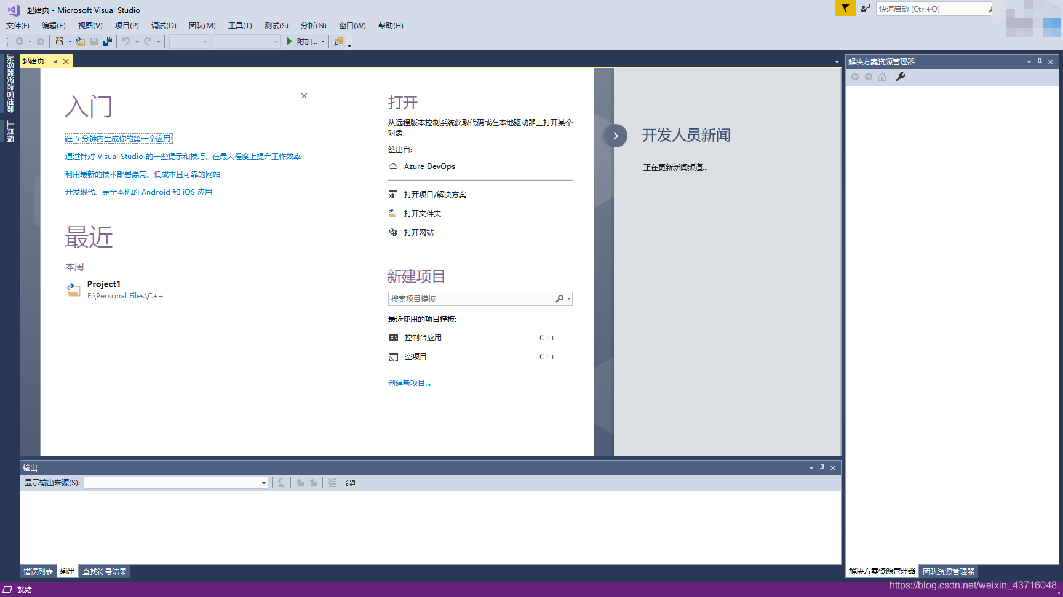This screenshot has width=1063, height=597.
Task: Open properties wrench icon in Solution Explorer
Action: pos(901,77)
